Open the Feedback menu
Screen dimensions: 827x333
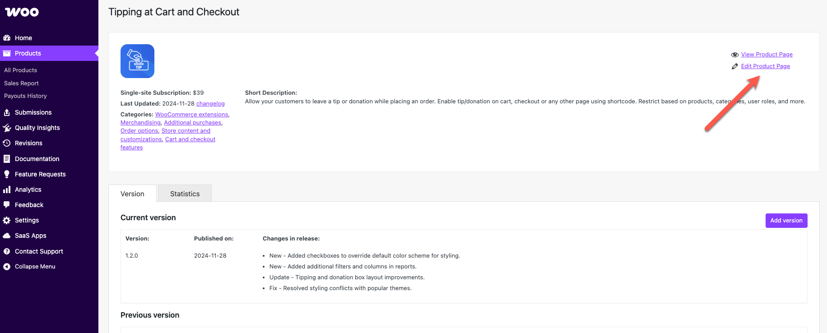point(49,205)
